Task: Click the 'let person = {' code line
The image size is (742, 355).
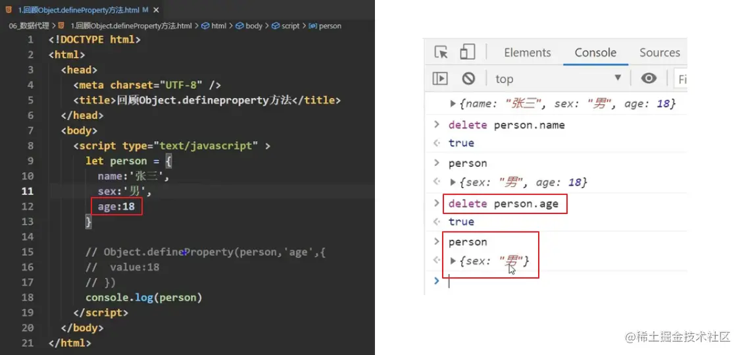Action: 129,161
